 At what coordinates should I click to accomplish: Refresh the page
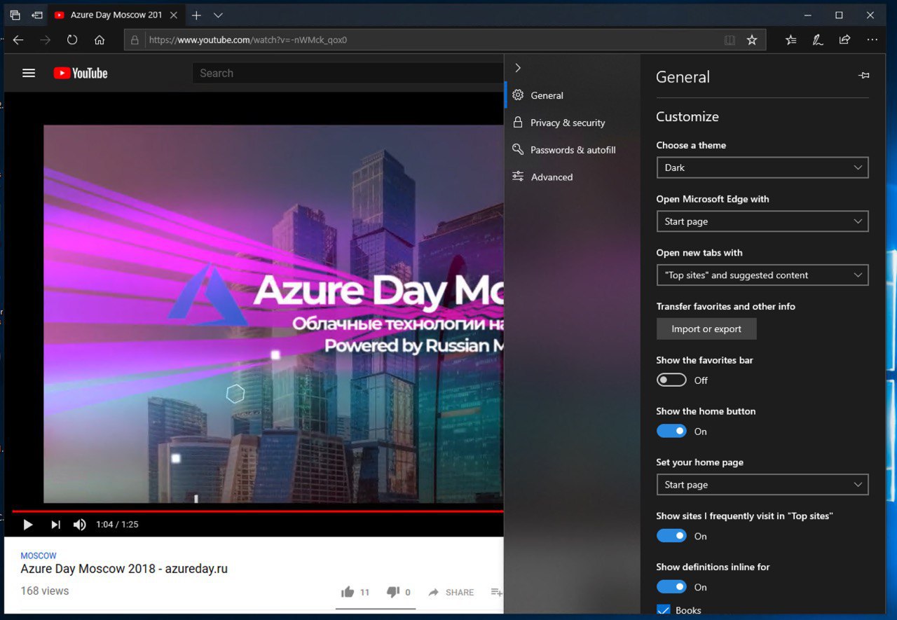(x=72, y=40)
